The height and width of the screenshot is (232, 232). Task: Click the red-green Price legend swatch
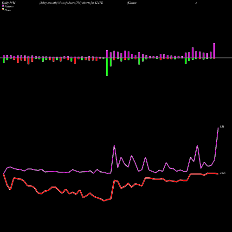[3, 10]
